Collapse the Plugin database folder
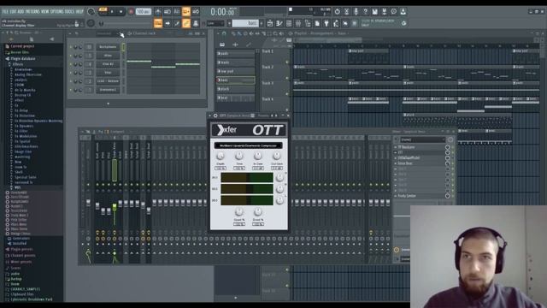The image size is (547, 308). tap(23, 59)
